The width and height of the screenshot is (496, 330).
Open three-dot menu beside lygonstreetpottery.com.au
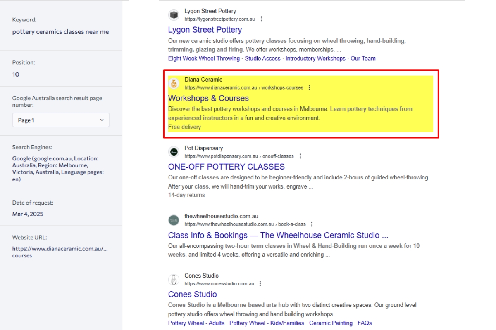point(261,19)
